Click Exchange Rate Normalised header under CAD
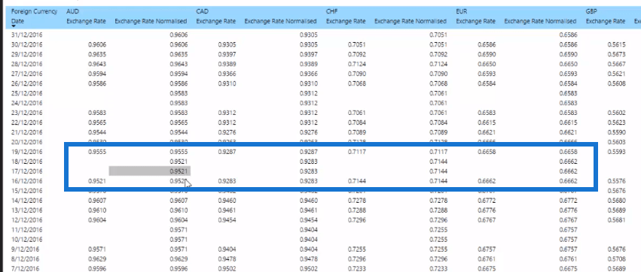 [x=280, y=21]
